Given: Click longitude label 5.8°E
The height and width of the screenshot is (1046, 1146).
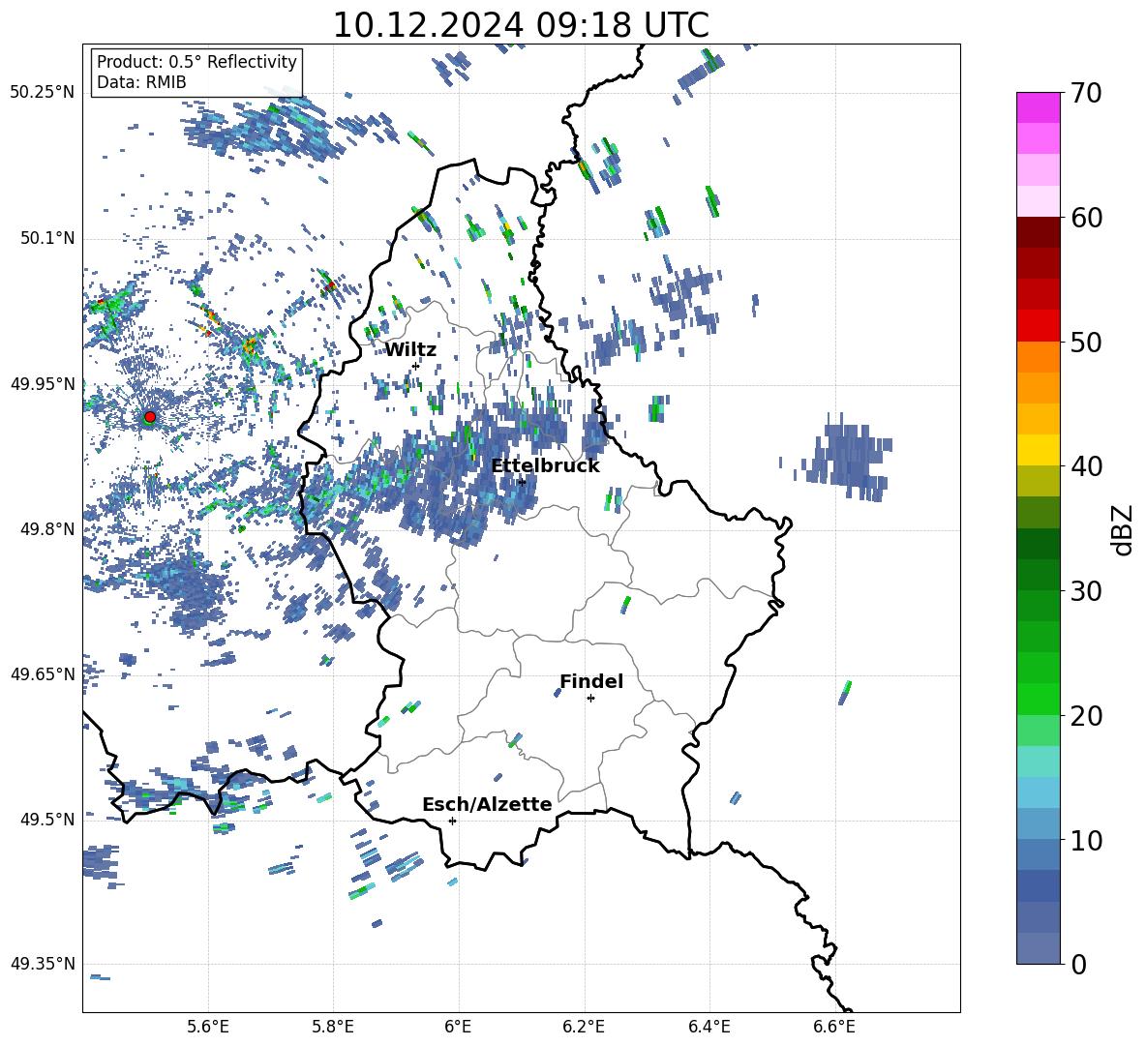Looking at the screenshot, I should (x=333, y=1027).
